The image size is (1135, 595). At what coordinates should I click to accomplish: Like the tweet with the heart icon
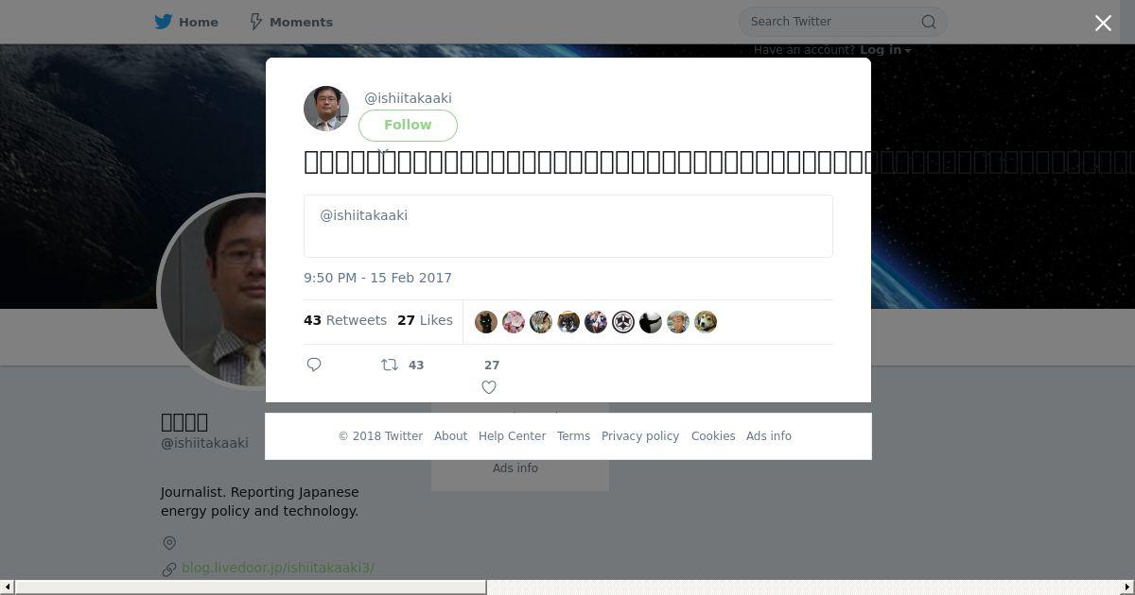489,387
